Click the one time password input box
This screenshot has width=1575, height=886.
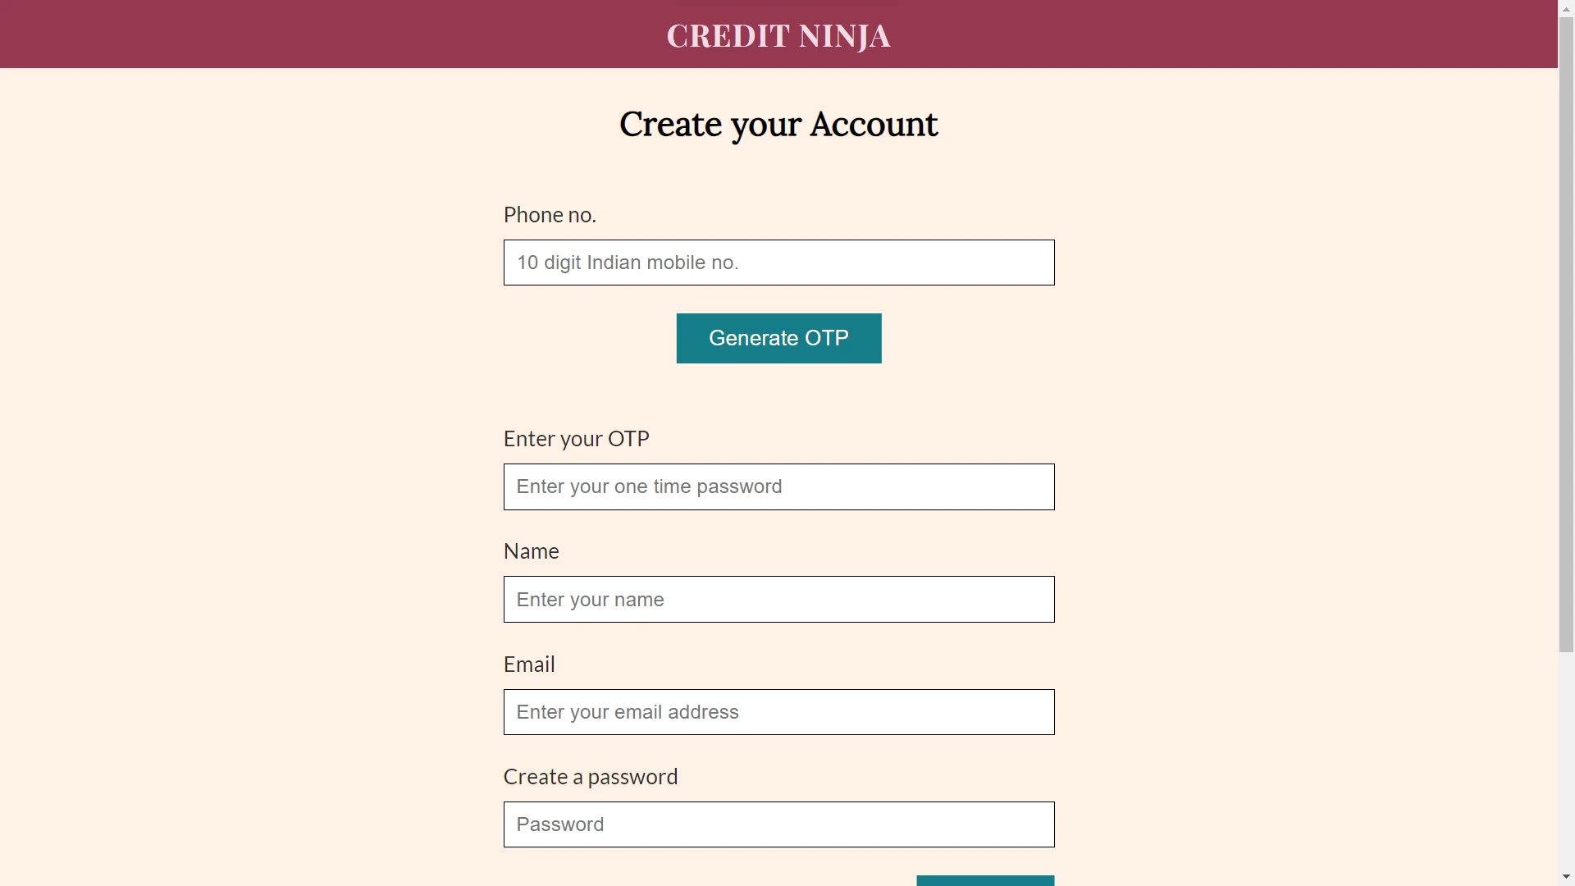[x=778, y=486]
